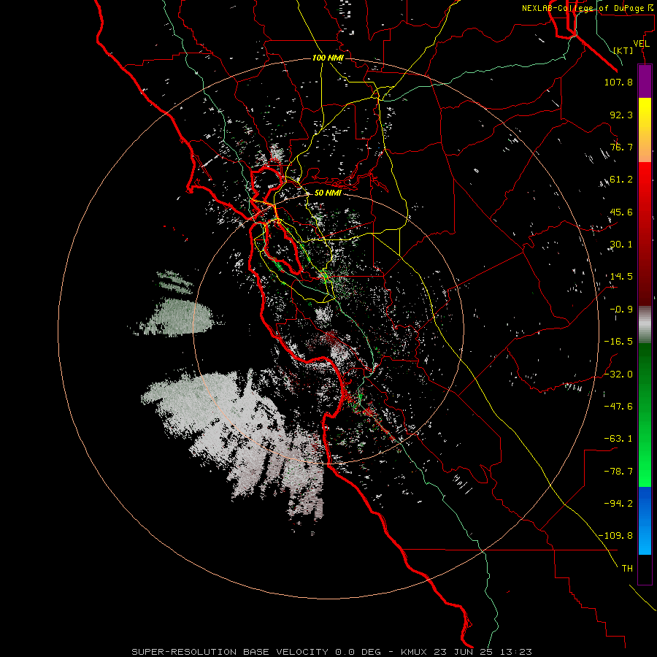The height and width of the screenshot is (657, 657).
Task: Click the -32.0 velocity scale value
Action: [x=618, y=374]
